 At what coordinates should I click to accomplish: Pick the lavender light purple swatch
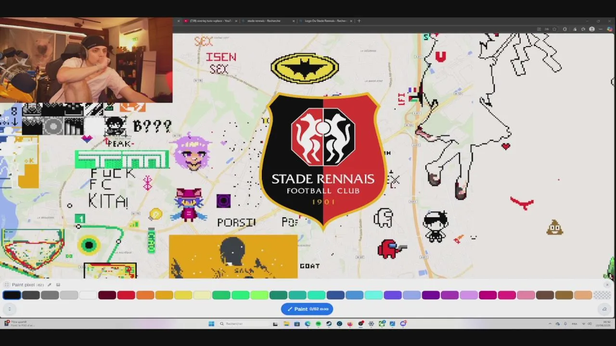[x=469, y=295]
